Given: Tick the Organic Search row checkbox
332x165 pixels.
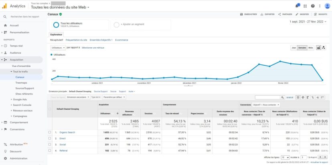Looking at the screenshot, I should click(50, 132).
